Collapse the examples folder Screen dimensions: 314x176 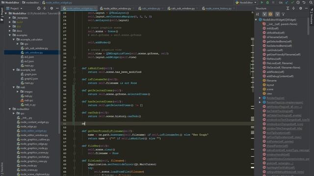10,35
